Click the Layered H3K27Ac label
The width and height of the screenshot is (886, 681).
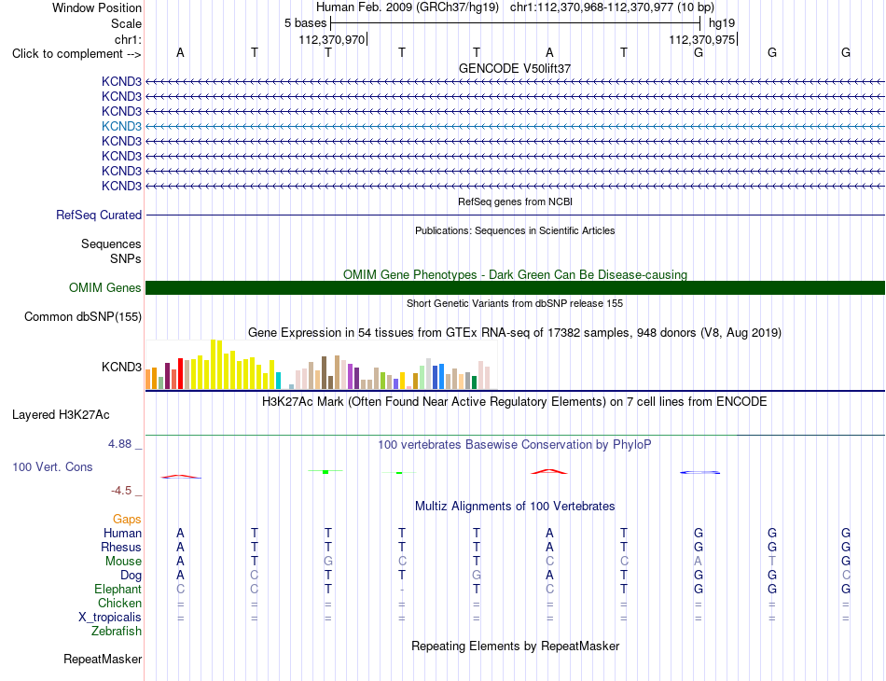61,415
